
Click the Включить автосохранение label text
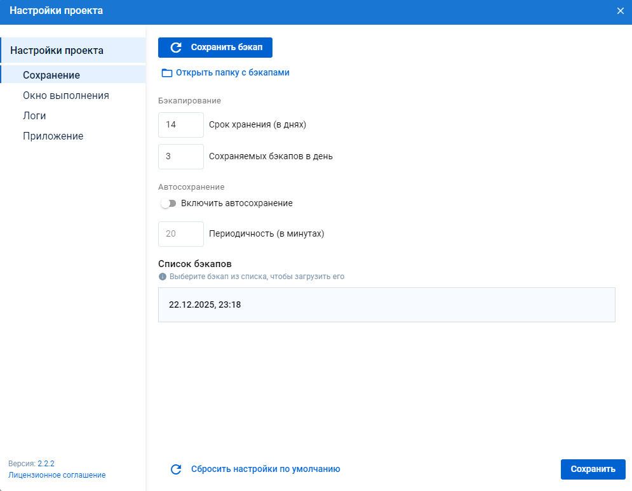tap(236, 204)
